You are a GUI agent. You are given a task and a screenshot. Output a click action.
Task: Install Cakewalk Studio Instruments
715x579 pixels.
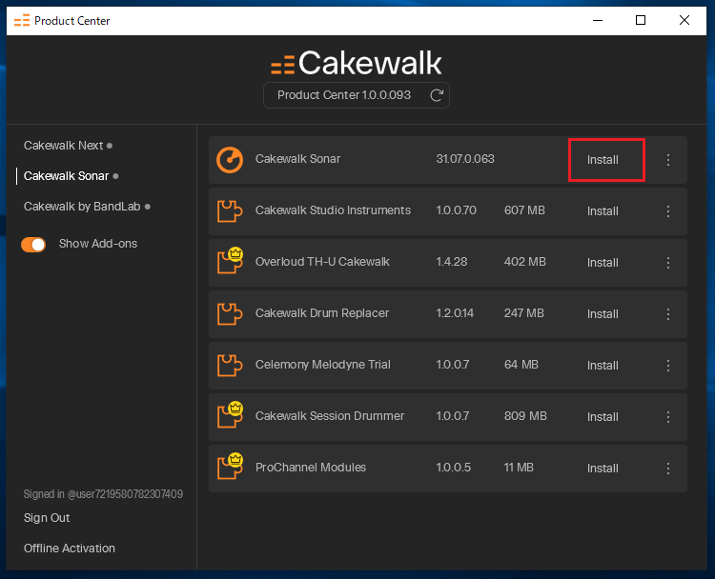pyautogui.click(x=603, y=211)
